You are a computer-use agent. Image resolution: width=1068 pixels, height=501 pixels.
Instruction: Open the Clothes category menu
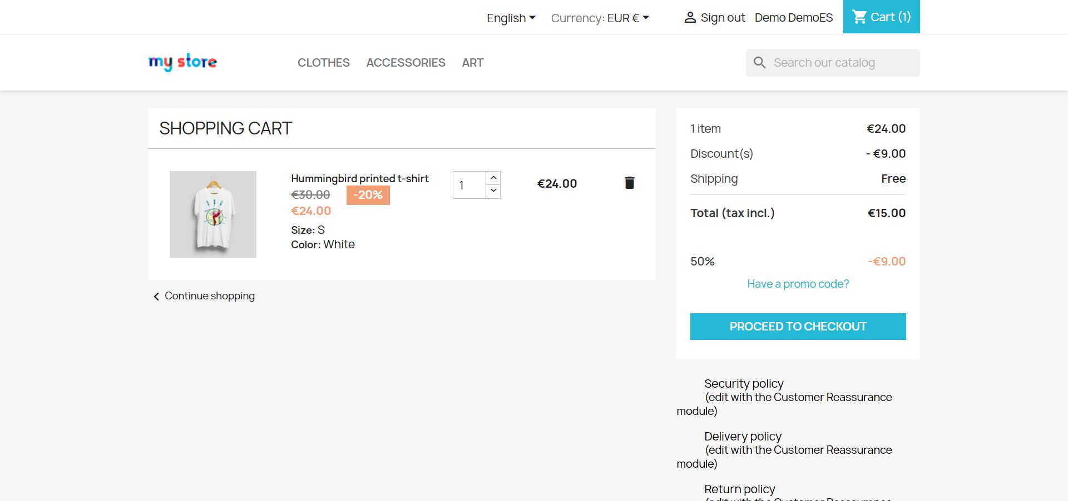tap(323, 63)
